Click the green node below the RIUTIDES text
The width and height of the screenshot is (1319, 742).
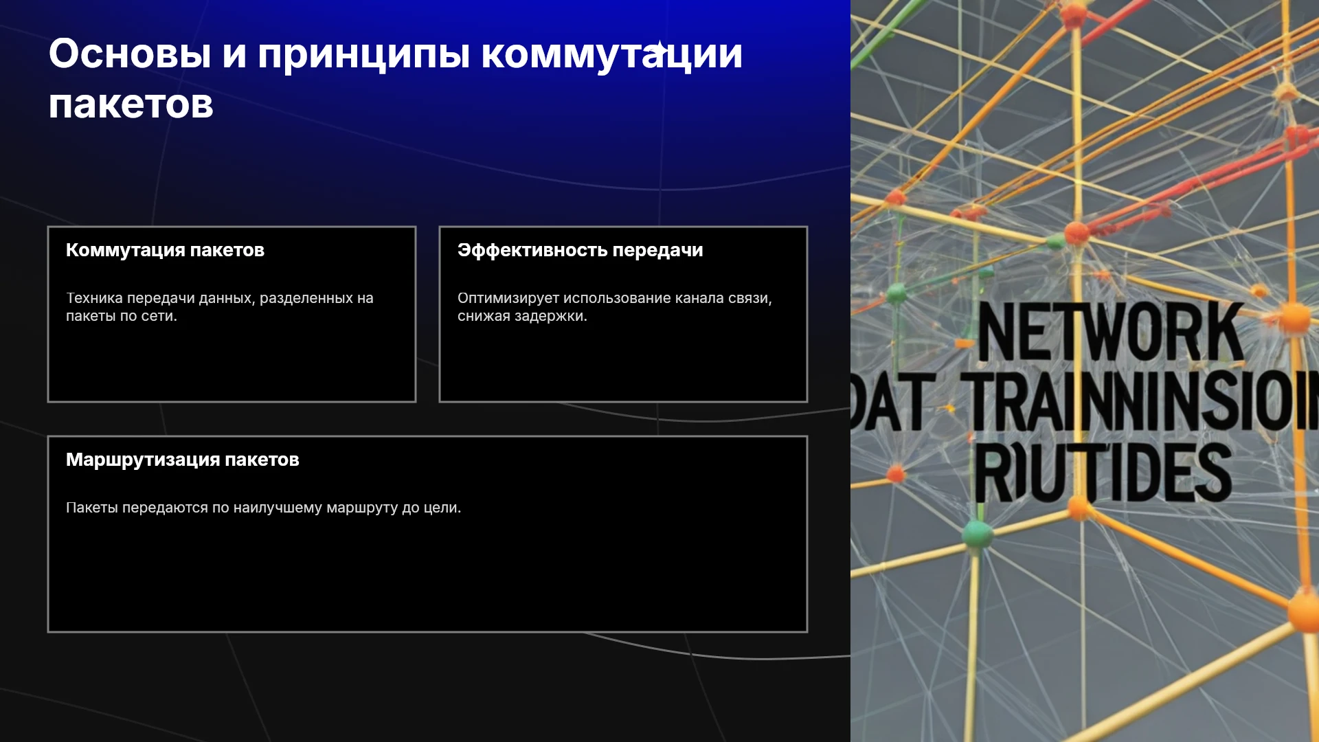click(x=976, y=532)
